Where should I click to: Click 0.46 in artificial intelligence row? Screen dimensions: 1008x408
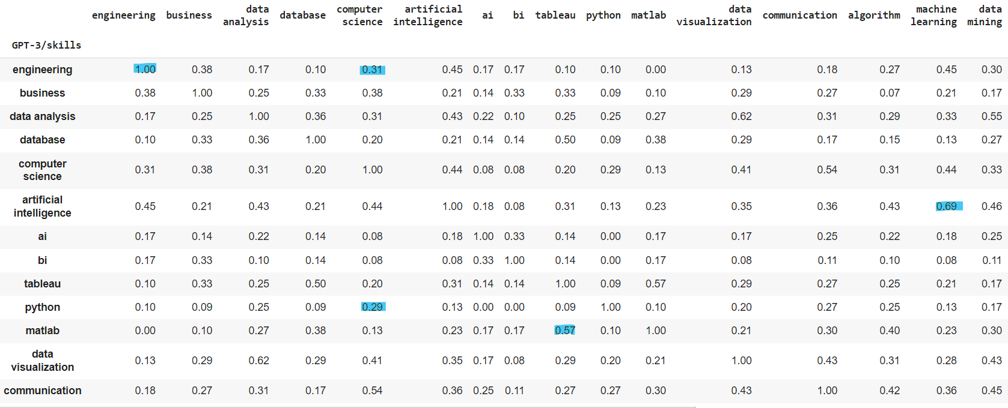[992, 206]
